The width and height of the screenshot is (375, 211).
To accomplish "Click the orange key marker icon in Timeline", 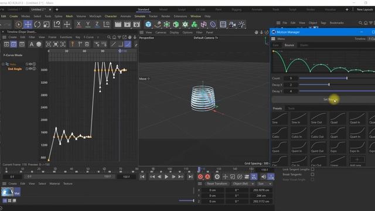I will point(73,45).
